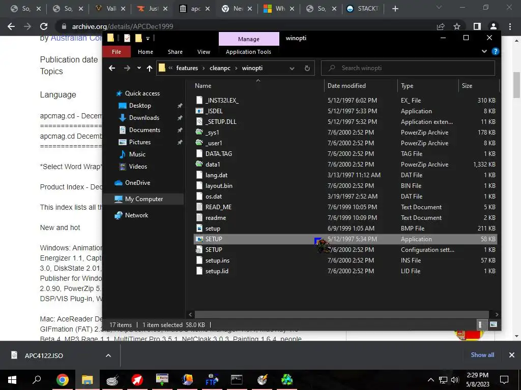Open Pictures in the navigation pane

click(139, 142)
